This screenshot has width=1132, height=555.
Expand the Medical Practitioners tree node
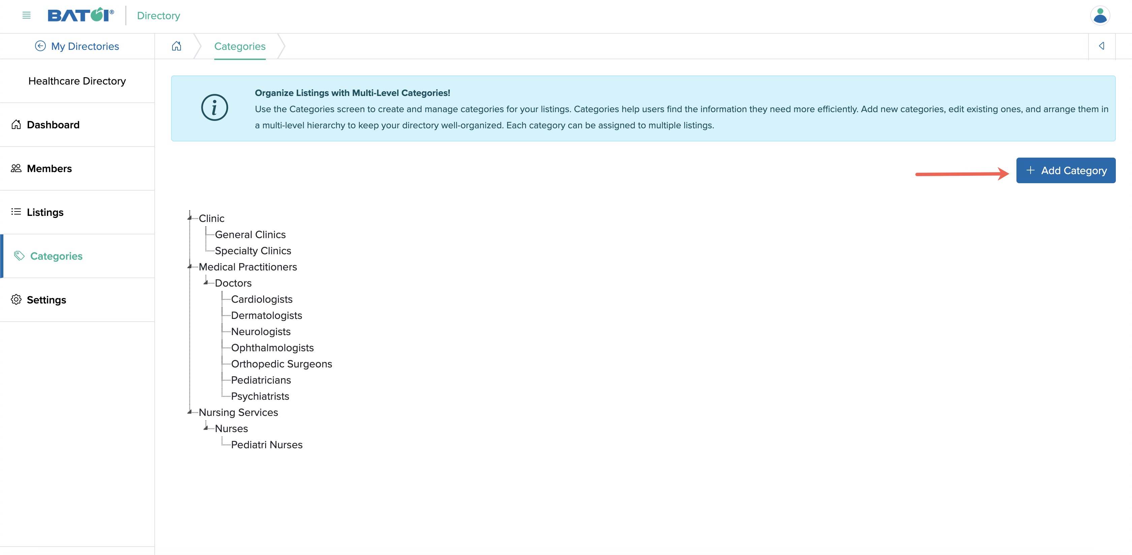click(191, 266)
